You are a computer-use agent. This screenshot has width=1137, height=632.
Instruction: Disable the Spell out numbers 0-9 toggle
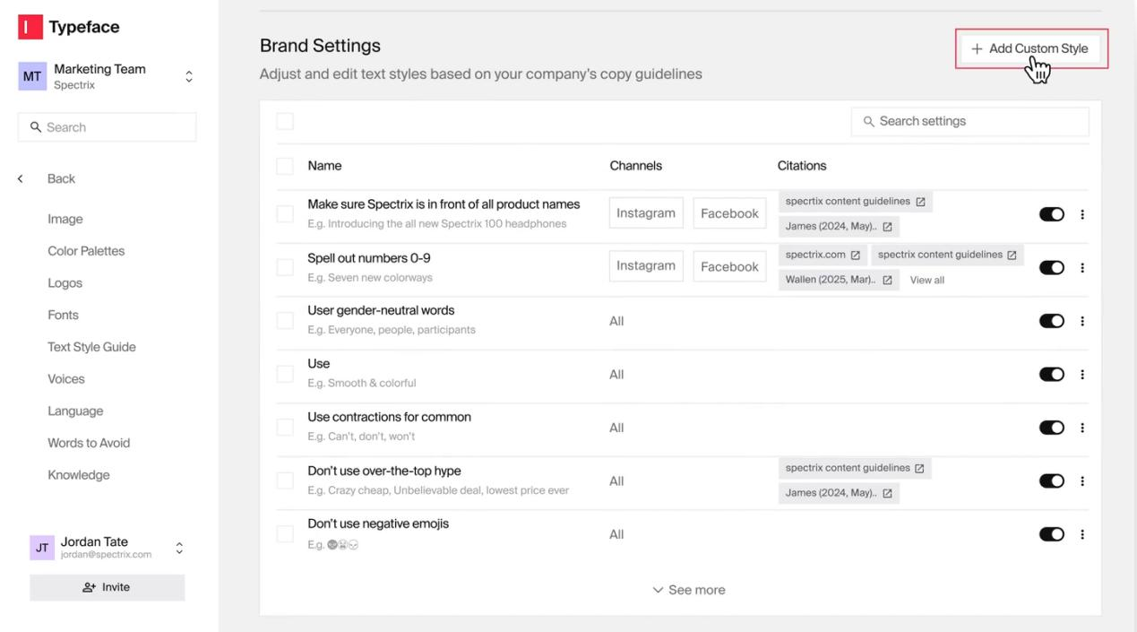(1051, 268)
